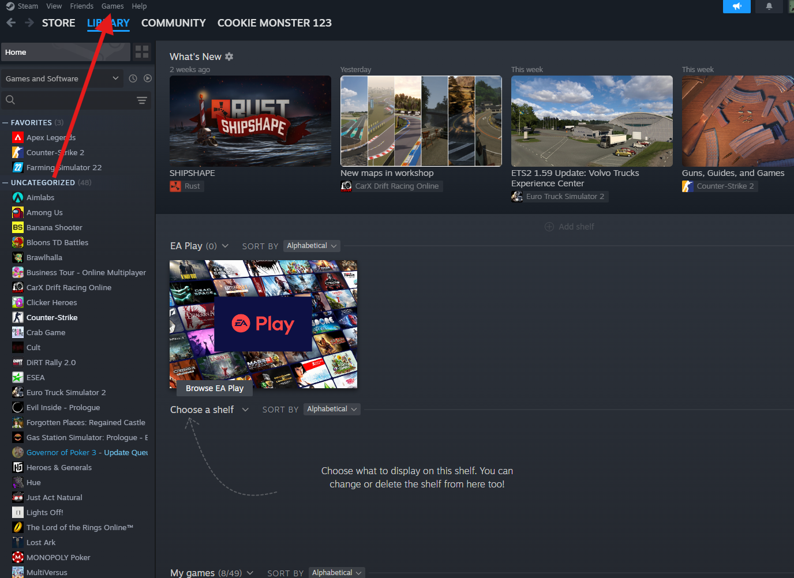This screenshot has width=794, height=578.
Task: Switch to the STORE tab
Action: pyautogui.click(x=58, y=23)
